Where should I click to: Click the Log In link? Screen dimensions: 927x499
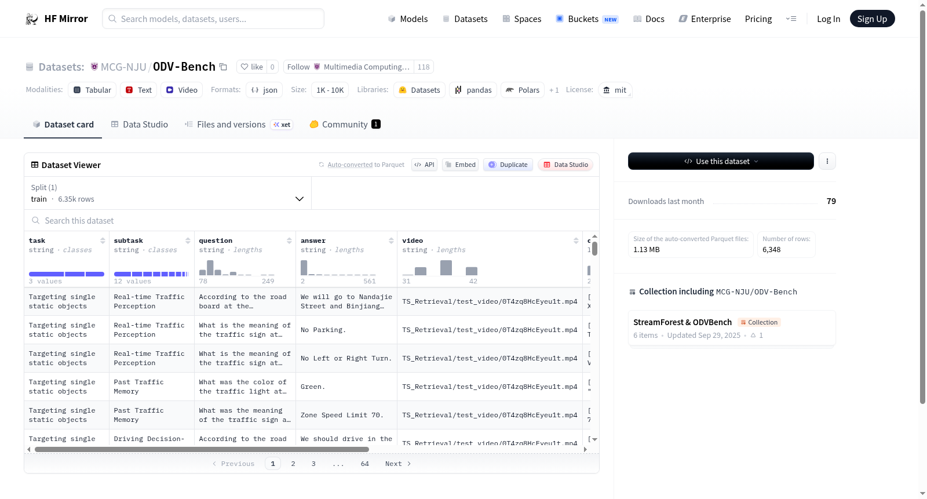click(829, 19)
